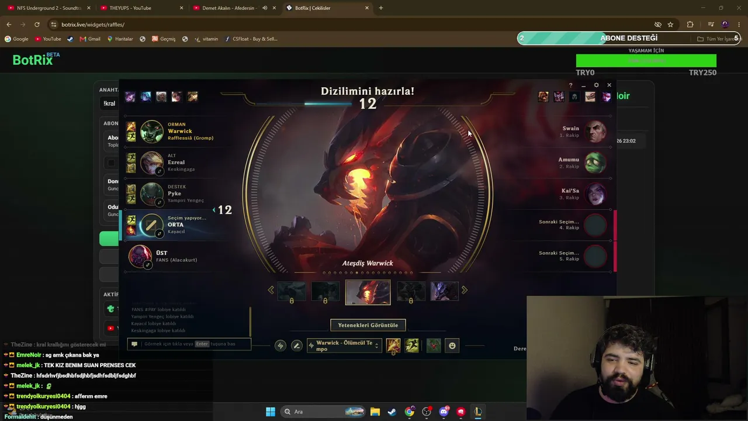Open the league client help question mark
The image size is (748, 421).
coord(571,85)
